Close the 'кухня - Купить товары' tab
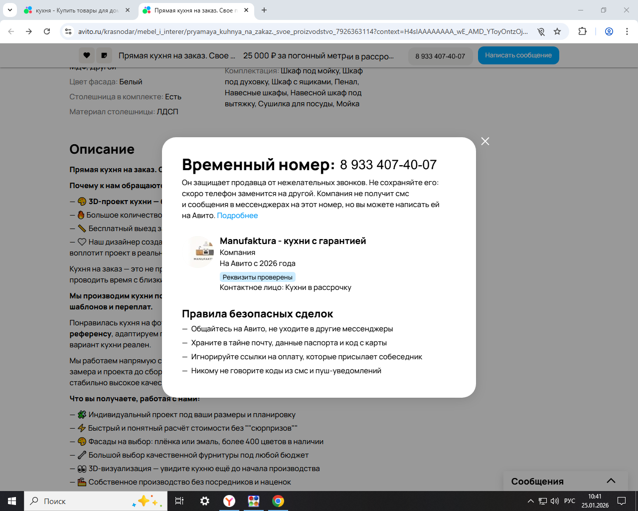 128,10
